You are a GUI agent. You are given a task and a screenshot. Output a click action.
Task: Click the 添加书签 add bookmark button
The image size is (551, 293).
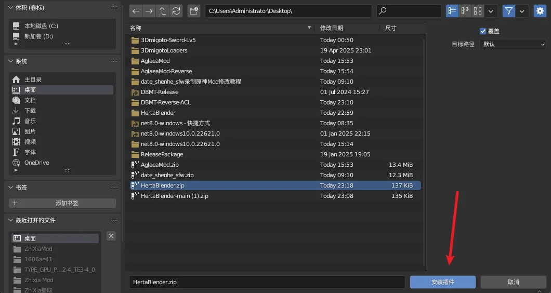pos(62,203)
